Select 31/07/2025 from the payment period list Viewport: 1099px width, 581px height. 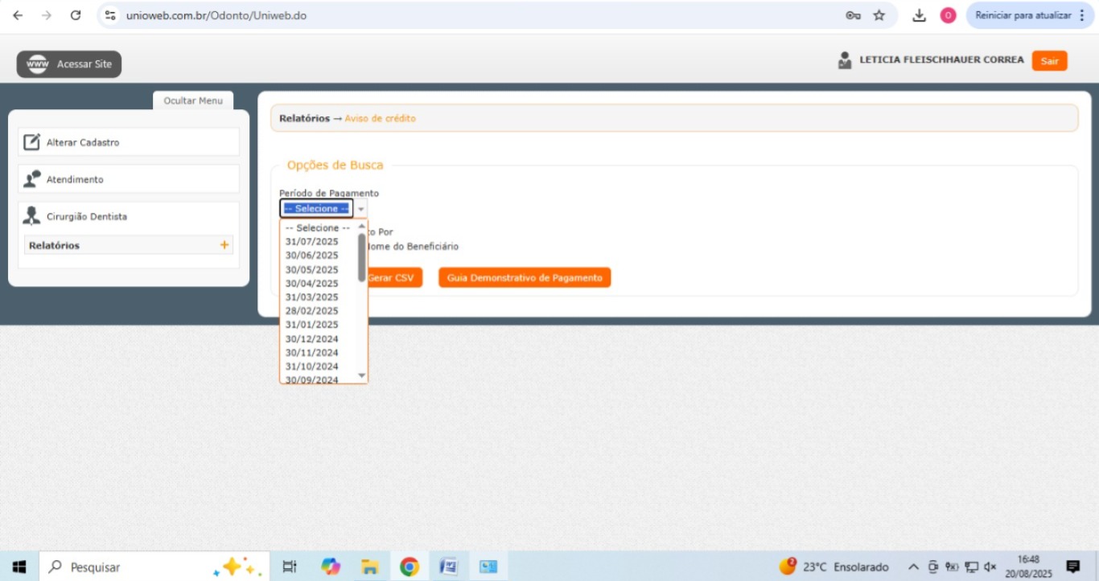click(312, 242)
